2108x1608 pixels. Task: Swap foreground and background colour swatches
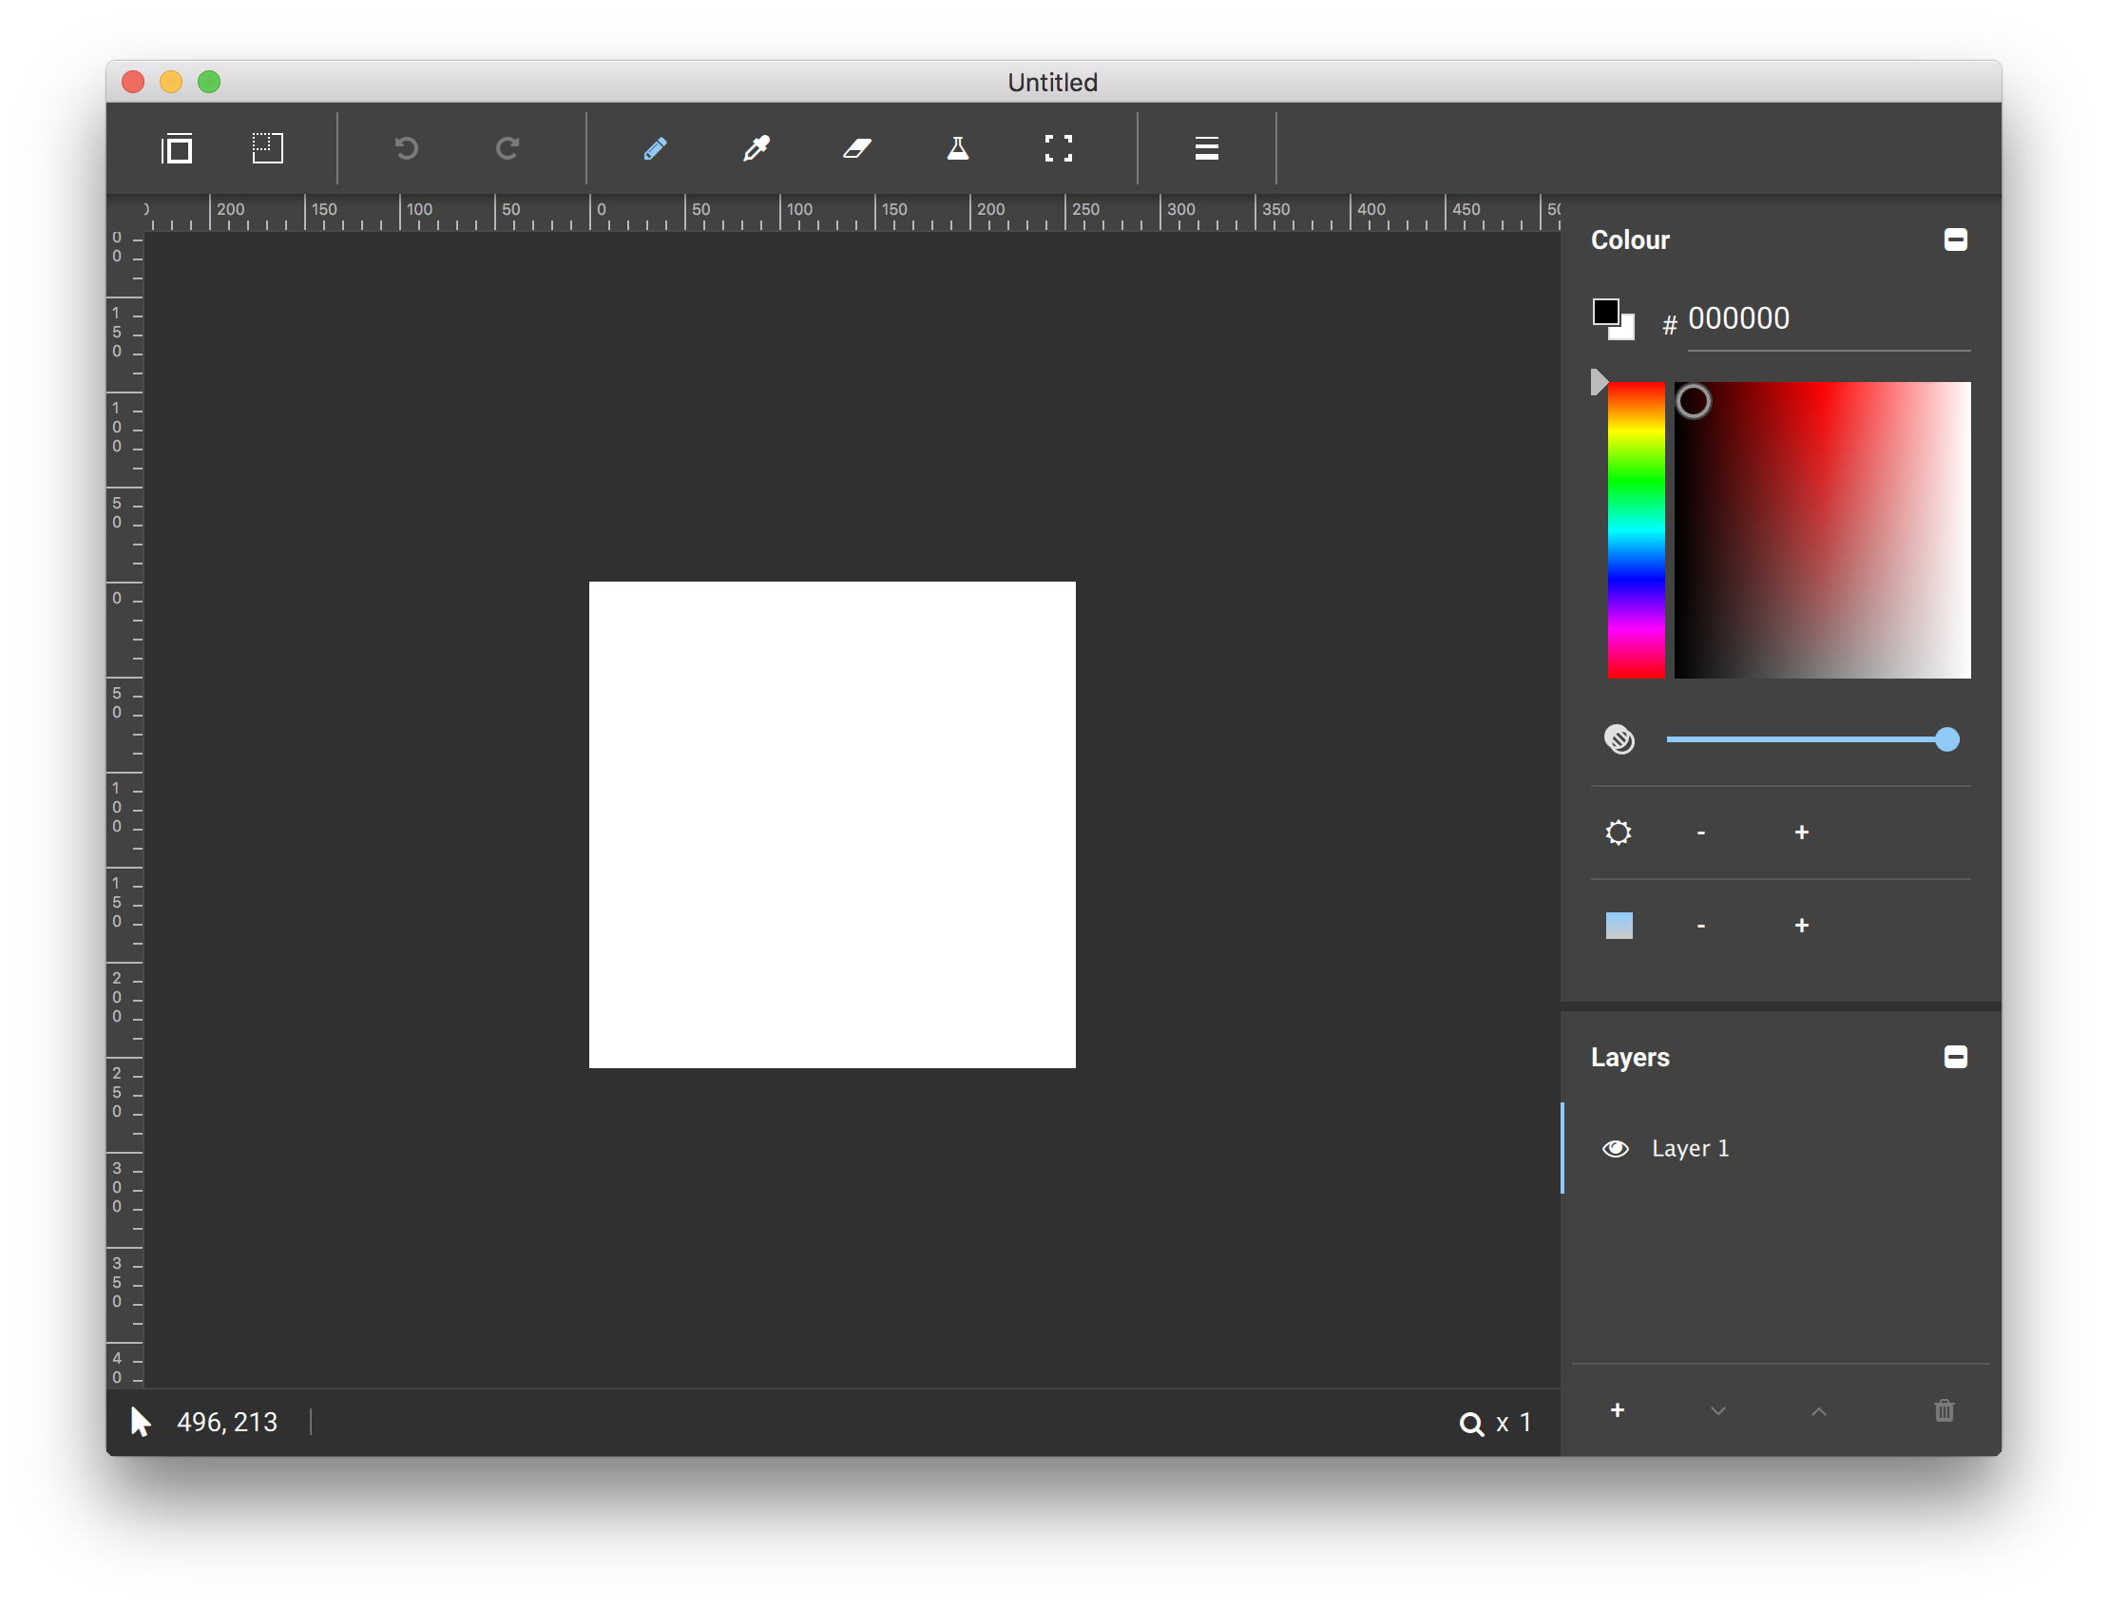click(1614, 318)
